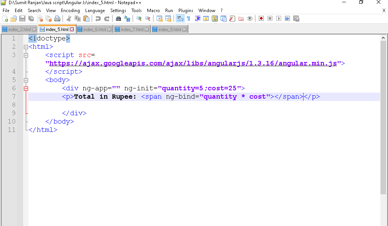This screenshot has width=388, height=226.
Task: Switch to the index_7.html tab
Action: 132,29
